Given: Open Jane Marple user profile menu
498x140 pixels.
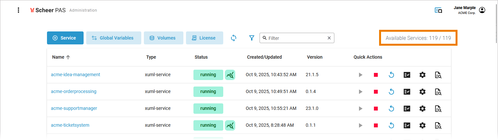Looking at the screenshot, I should 482,10.
